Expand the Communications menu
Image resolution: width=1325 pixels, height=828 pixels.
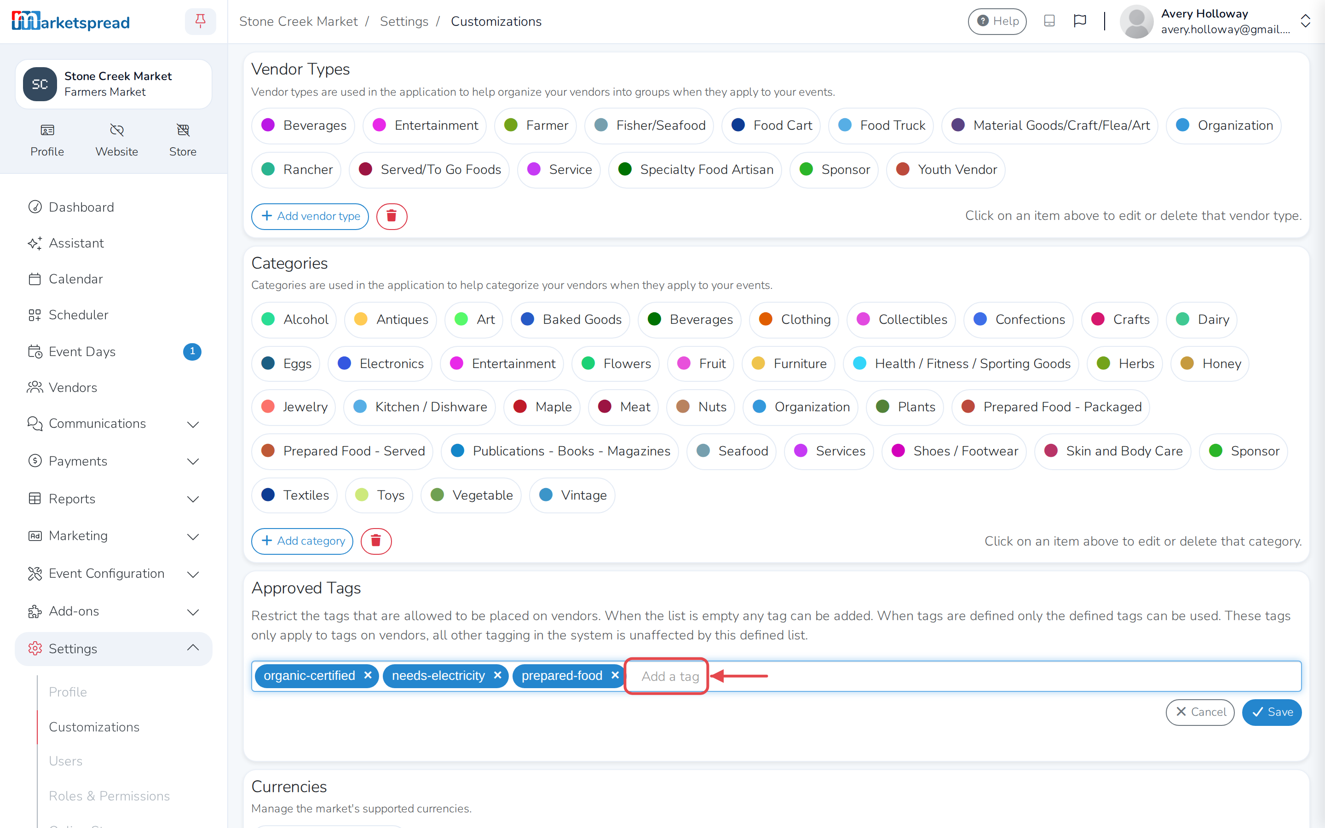pos(114,423)
